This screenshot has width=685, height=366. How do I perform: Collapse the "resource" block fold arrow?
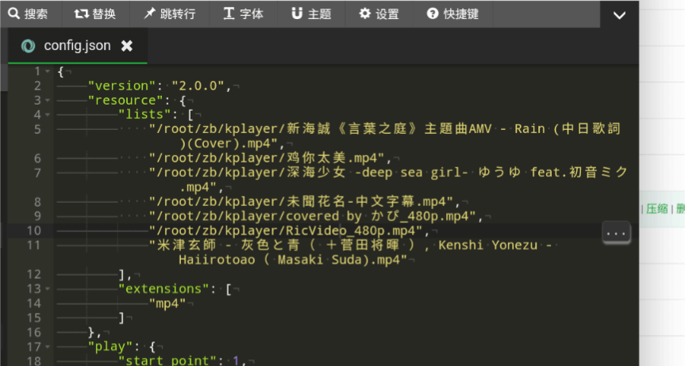(48, 101)
